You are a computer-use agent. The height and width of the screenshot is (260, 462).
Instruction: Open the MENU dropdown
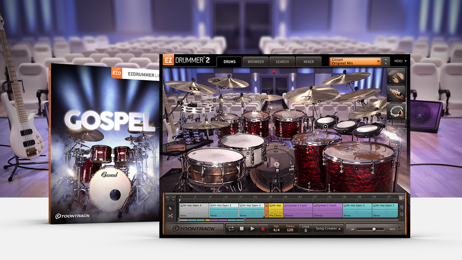(x=401, y=61)
